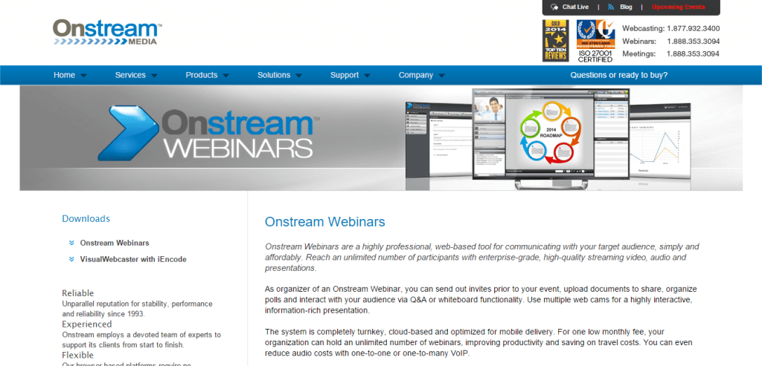Click Questions or ready to buy?
The image size is (762, 366).
[618, 75]
